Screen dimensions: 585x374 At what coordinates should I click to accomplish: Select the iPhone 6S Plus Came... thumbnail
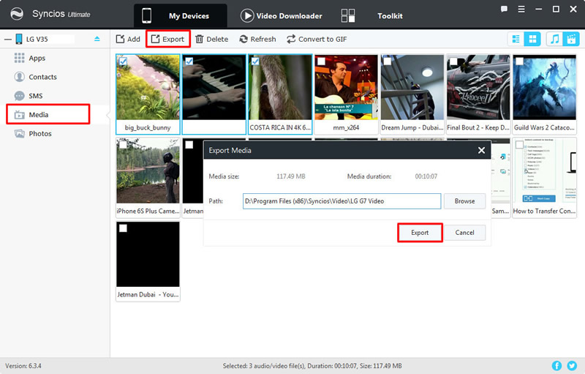[148, 171]
